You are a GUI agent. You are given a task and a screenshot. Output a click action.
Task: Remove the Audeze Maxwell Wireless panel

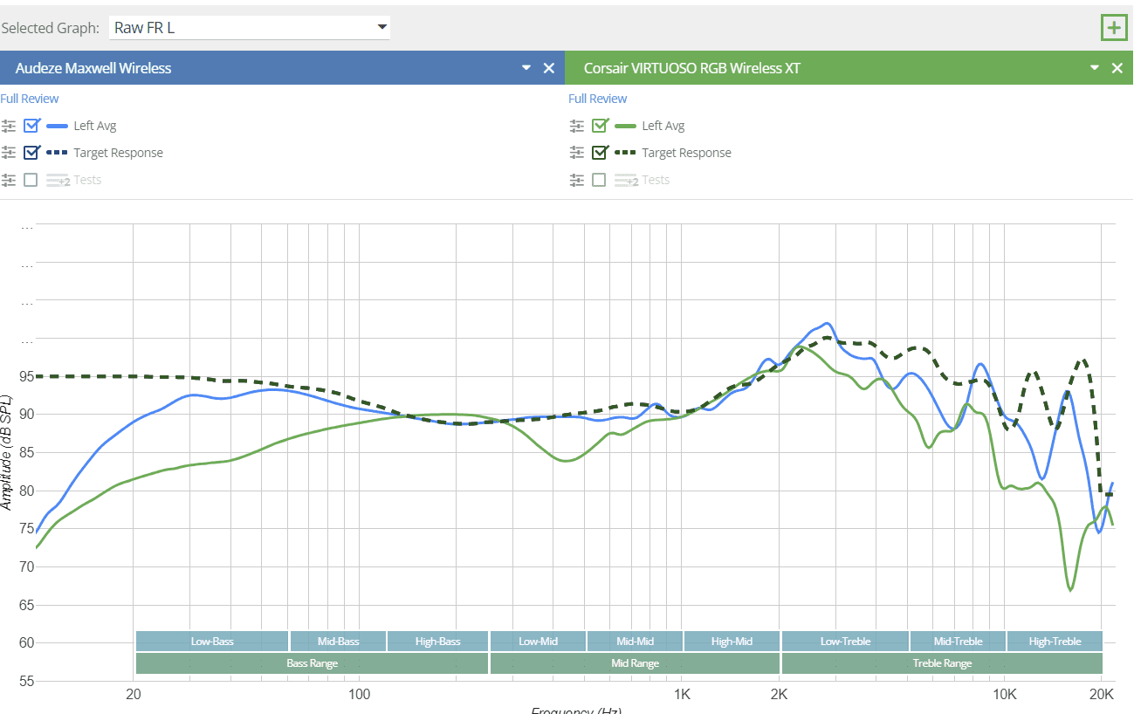pyautogui.click(x=549, y=68)
